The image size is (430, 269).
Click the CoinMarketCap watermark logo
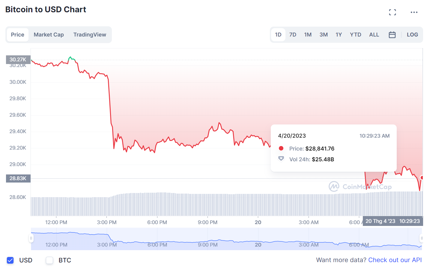point(334,186)
